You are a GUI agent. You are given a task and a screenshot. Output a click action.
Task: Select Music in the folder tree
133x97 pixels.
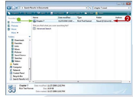pos(17,49)
